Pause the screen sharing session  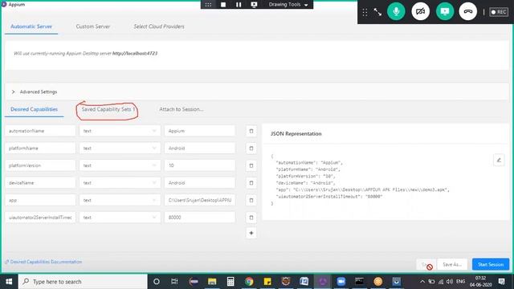click(239, 5)
